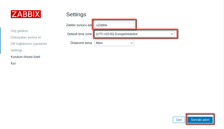Jump to the Kurulum öncesi özeti step
The image size is (224, 129).
(25, 57)
